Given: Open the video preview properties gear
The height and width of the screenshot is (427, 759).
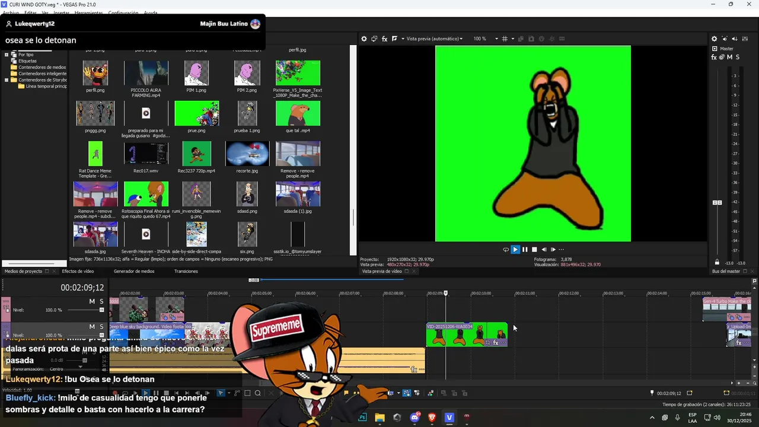Looking at the screenshot, I should click(x=364, y=39).
